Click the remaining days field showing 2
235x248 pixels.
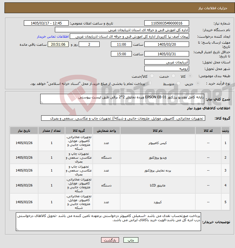[x=89, y=45]
